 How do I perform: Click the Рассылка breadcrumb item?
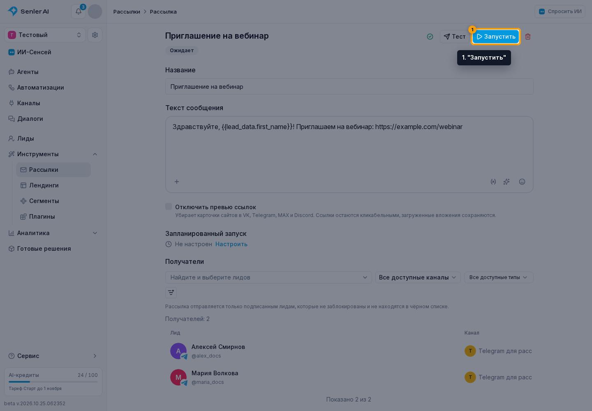point(163,12)
